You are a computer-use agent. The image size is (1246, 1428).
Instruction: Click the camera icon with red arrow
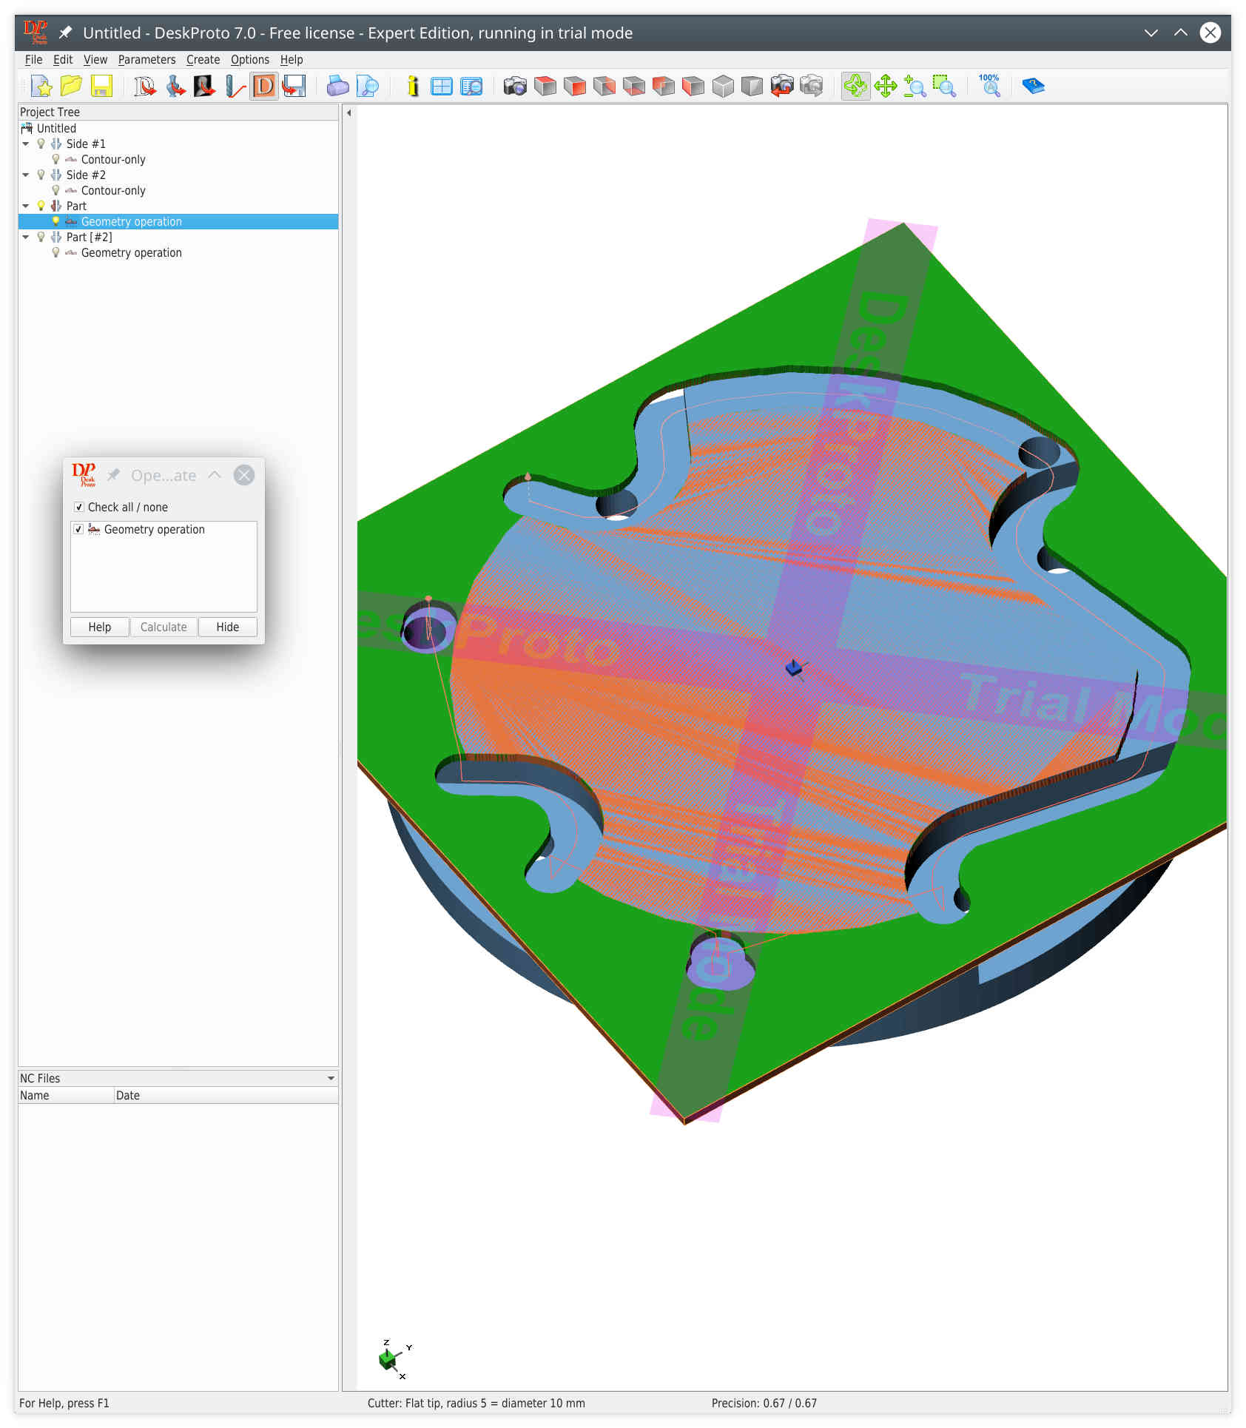[x=782, y=87]
